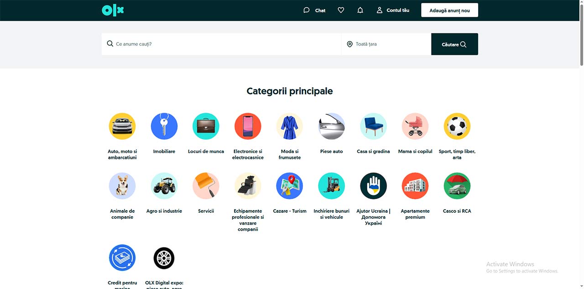Open the Toată țara location selector
Screen dimensions: 584x289
tap(386, 44)
